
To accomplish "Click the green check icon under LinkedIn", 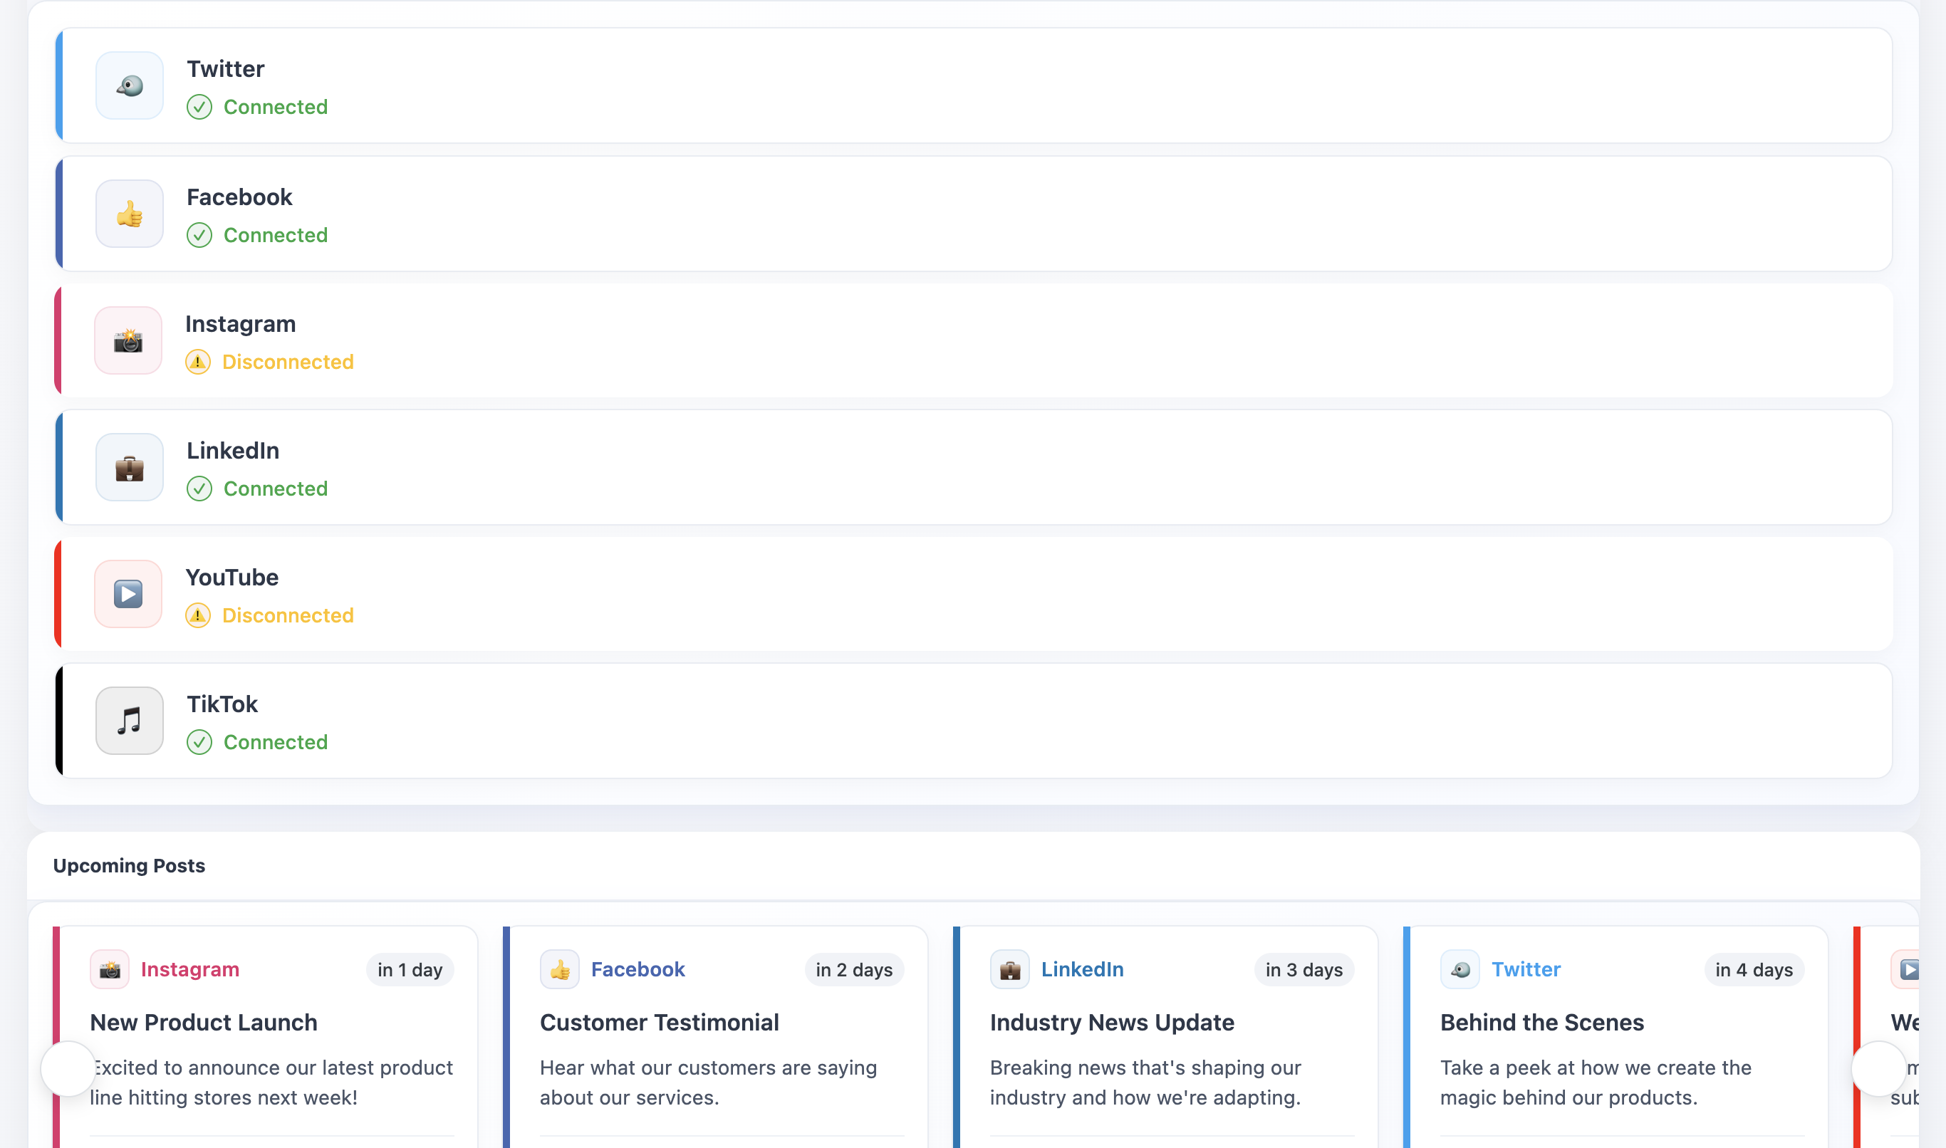I will pos(199,489).
